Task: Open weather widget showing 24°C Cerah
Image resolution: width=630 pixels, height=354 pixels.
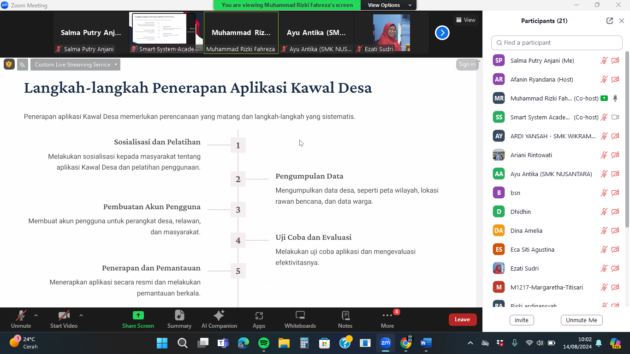Action: (x=24, y=343)
